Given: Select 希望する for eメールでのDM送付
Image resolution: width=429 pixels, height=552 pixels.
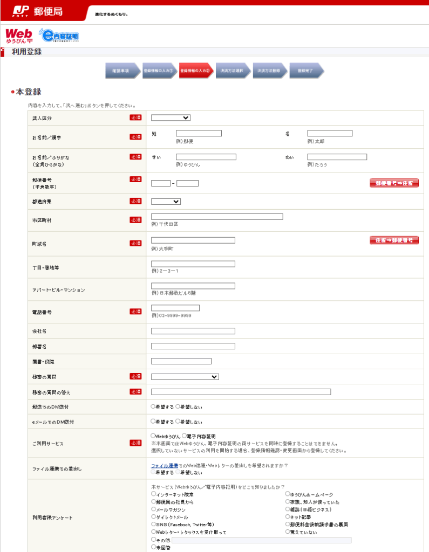Looking at the screenshot, I should tap(153, 422).
